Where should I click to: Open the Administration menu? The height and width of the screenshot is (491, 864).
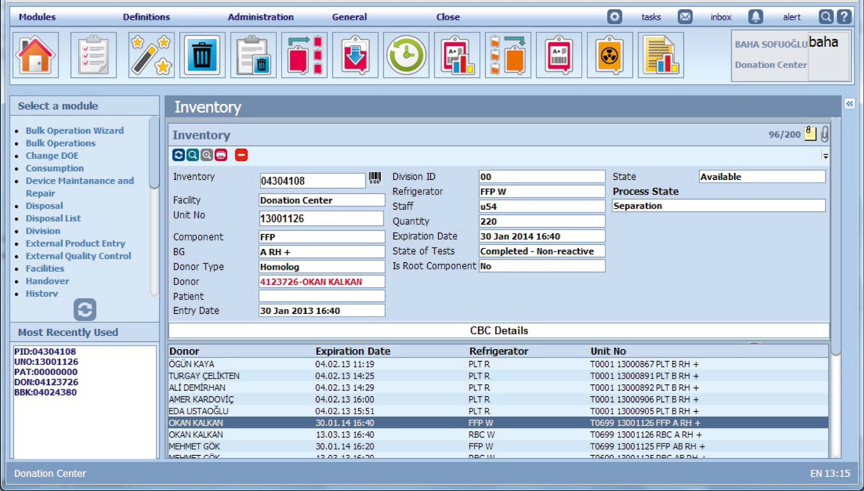coord(260,17)
